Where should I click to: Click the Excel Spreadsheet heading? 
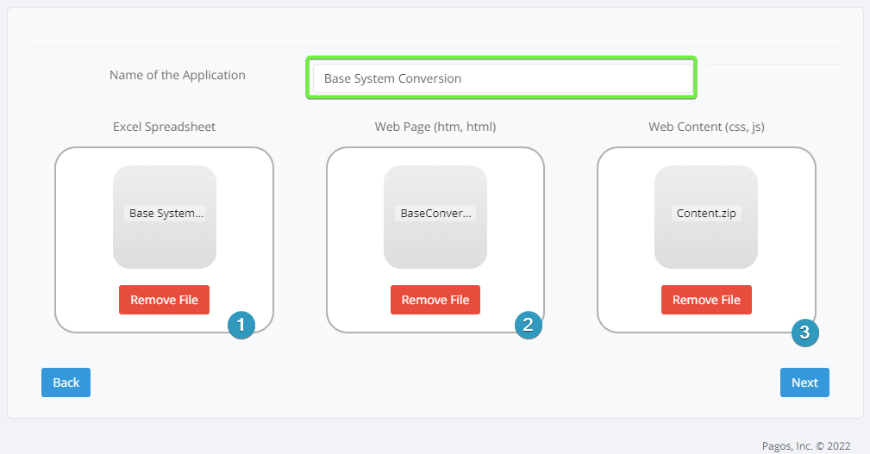point(164,127)
